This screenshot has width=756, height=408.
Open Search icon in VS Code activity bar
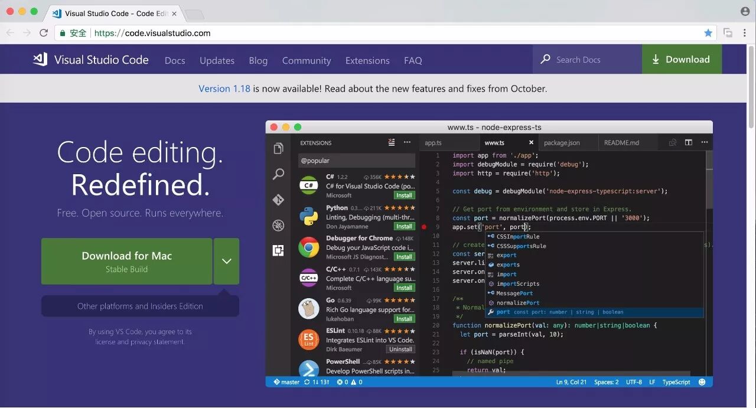pos(278,174)
